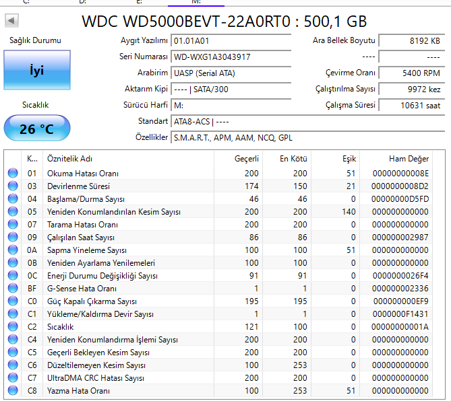Click status circle for Yeniden Konumlandırılan Kesim Sayısı

click(13, 211)
